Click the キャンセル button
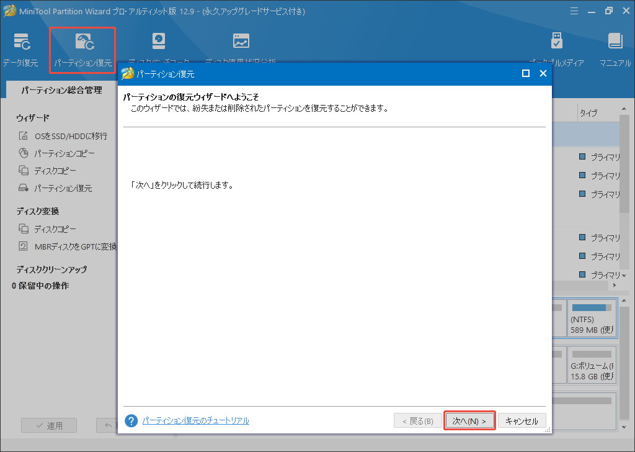The image size is (635, 452). 522,421
